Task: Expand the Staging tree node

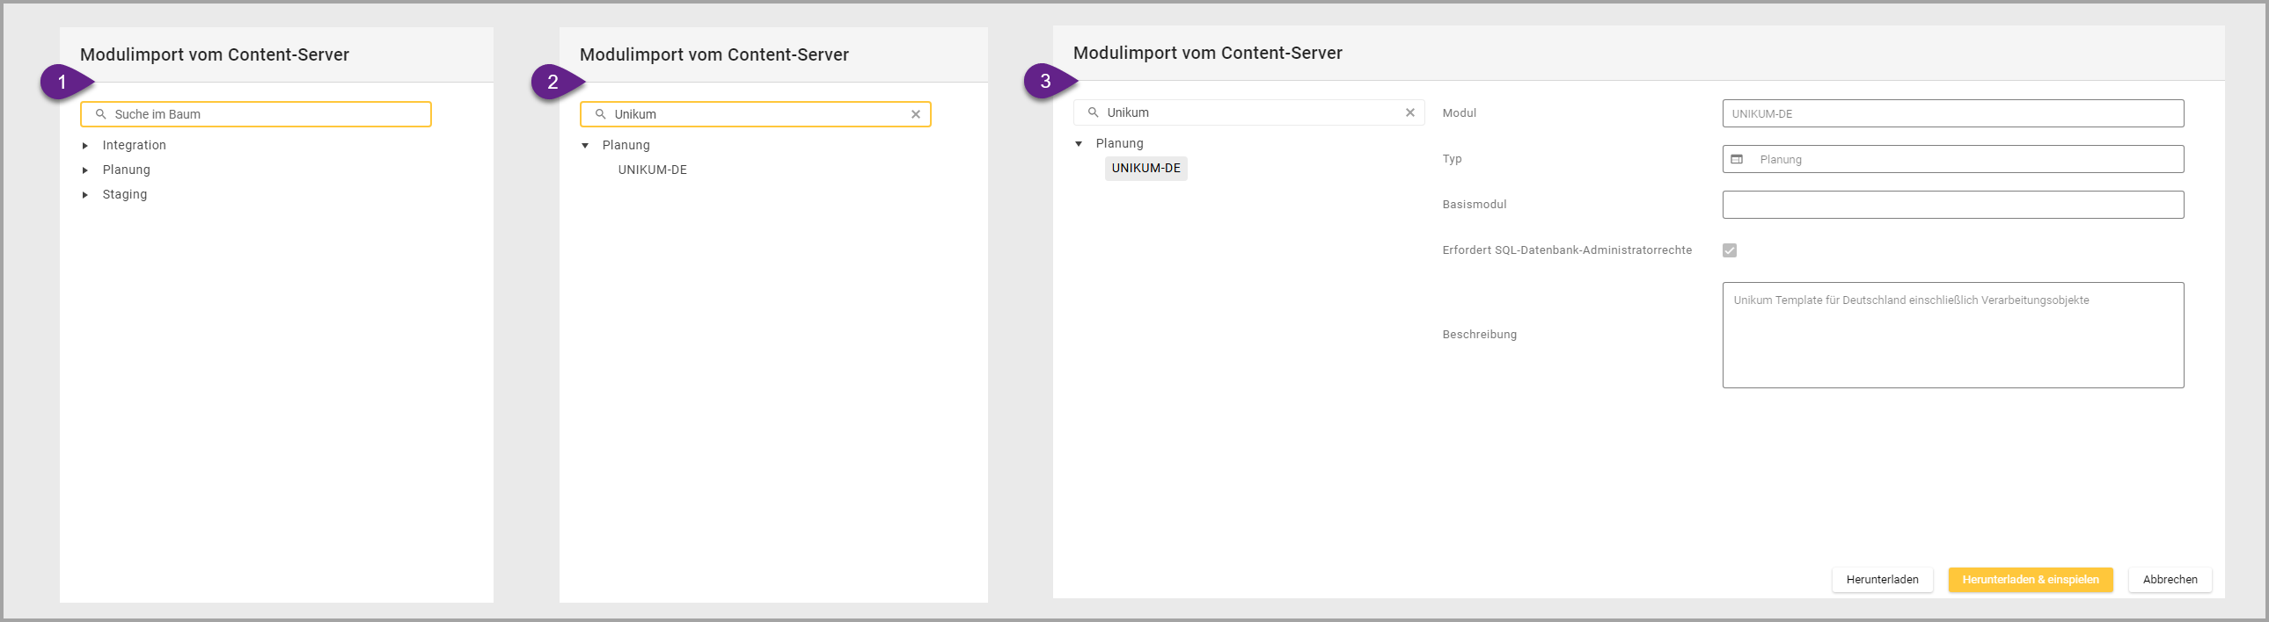Action: [x=85, y=195]
